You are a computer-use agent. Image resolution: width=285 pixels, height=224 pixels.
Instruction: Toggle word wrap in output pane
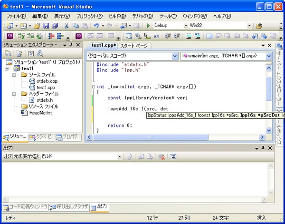173,156
